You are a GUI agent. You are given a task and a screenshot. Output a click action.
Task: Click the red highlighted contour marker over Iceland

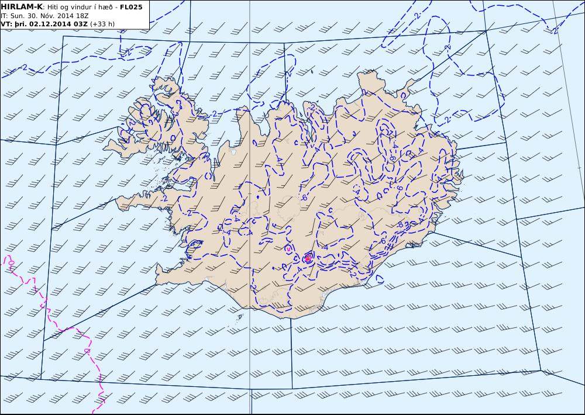308,258
